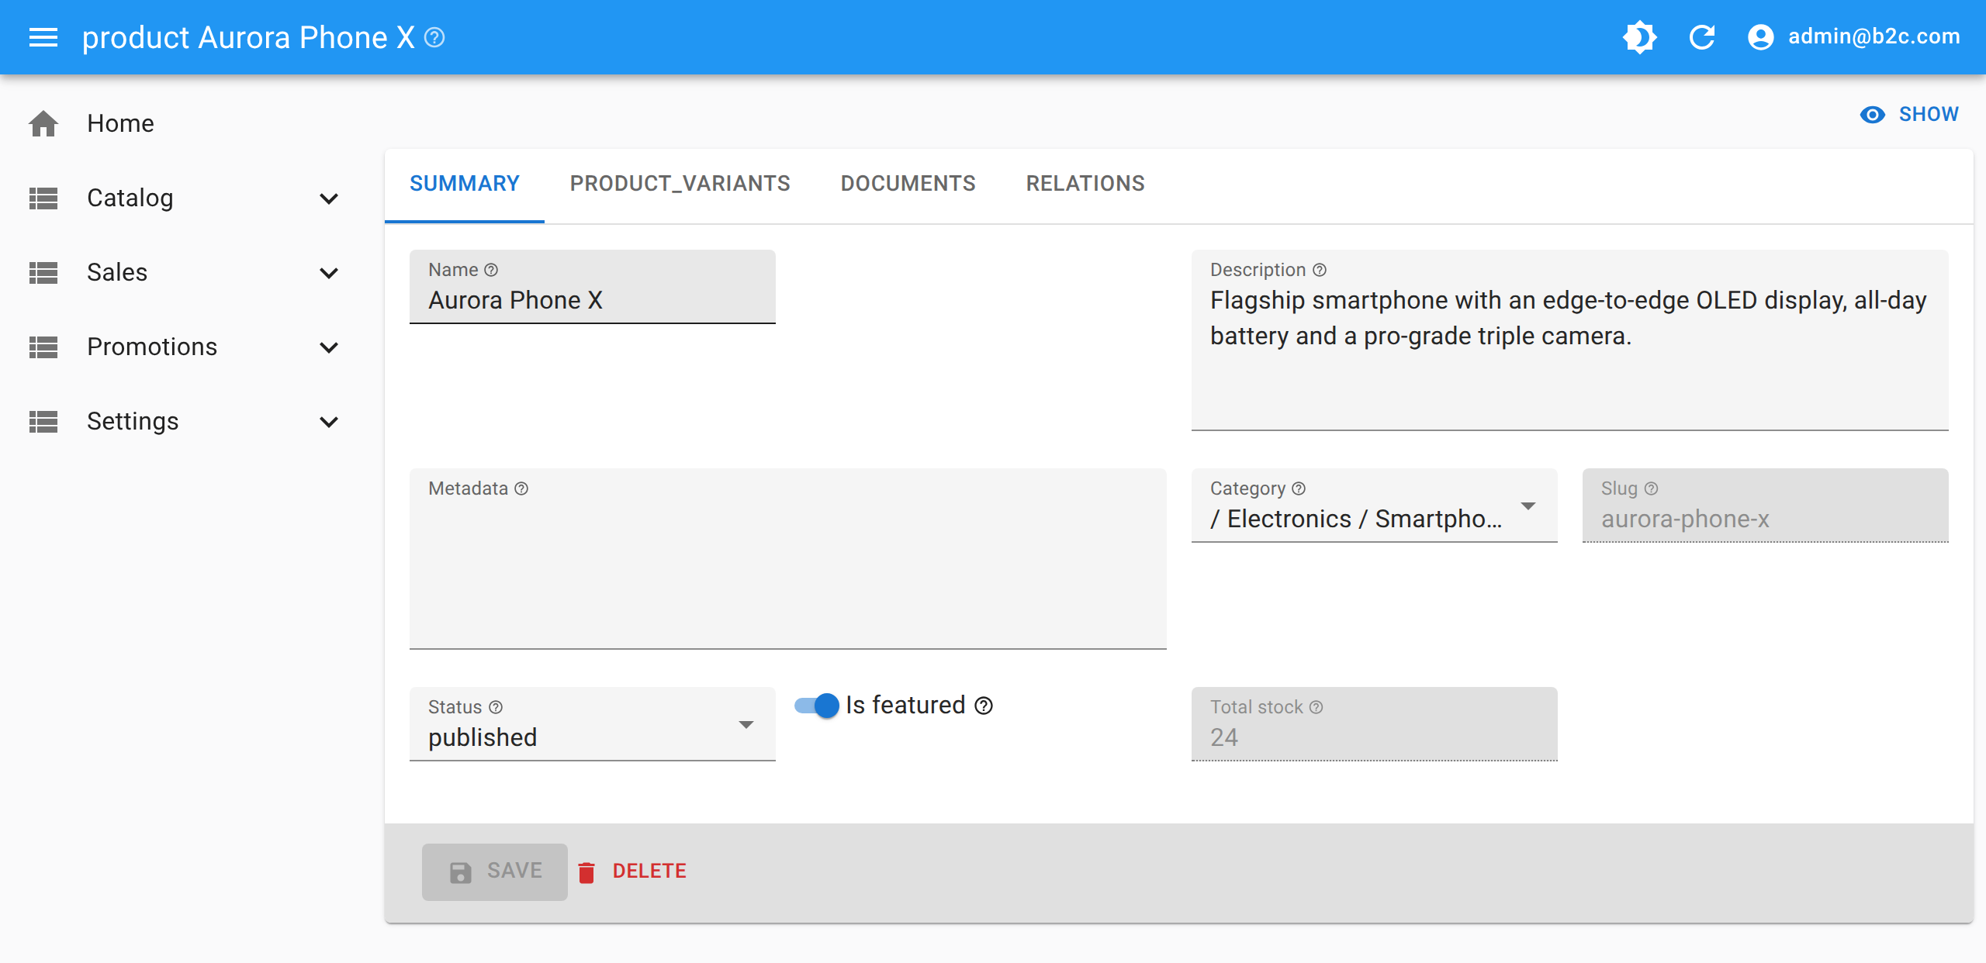Image resolution: width=1986 pixels, height=963 pixels.
Task: Click the help icon beside Category label
Action: click(1299, 488)
